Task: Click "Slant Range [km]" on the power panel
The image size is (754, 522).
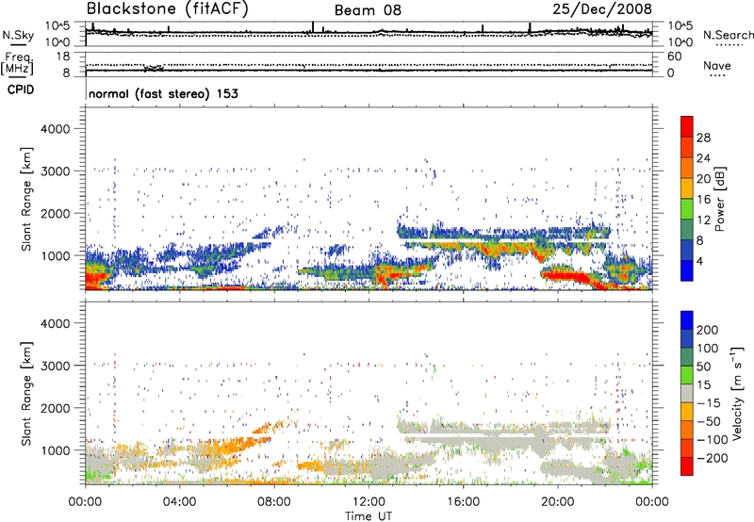Action: click(x=26, y=199)
